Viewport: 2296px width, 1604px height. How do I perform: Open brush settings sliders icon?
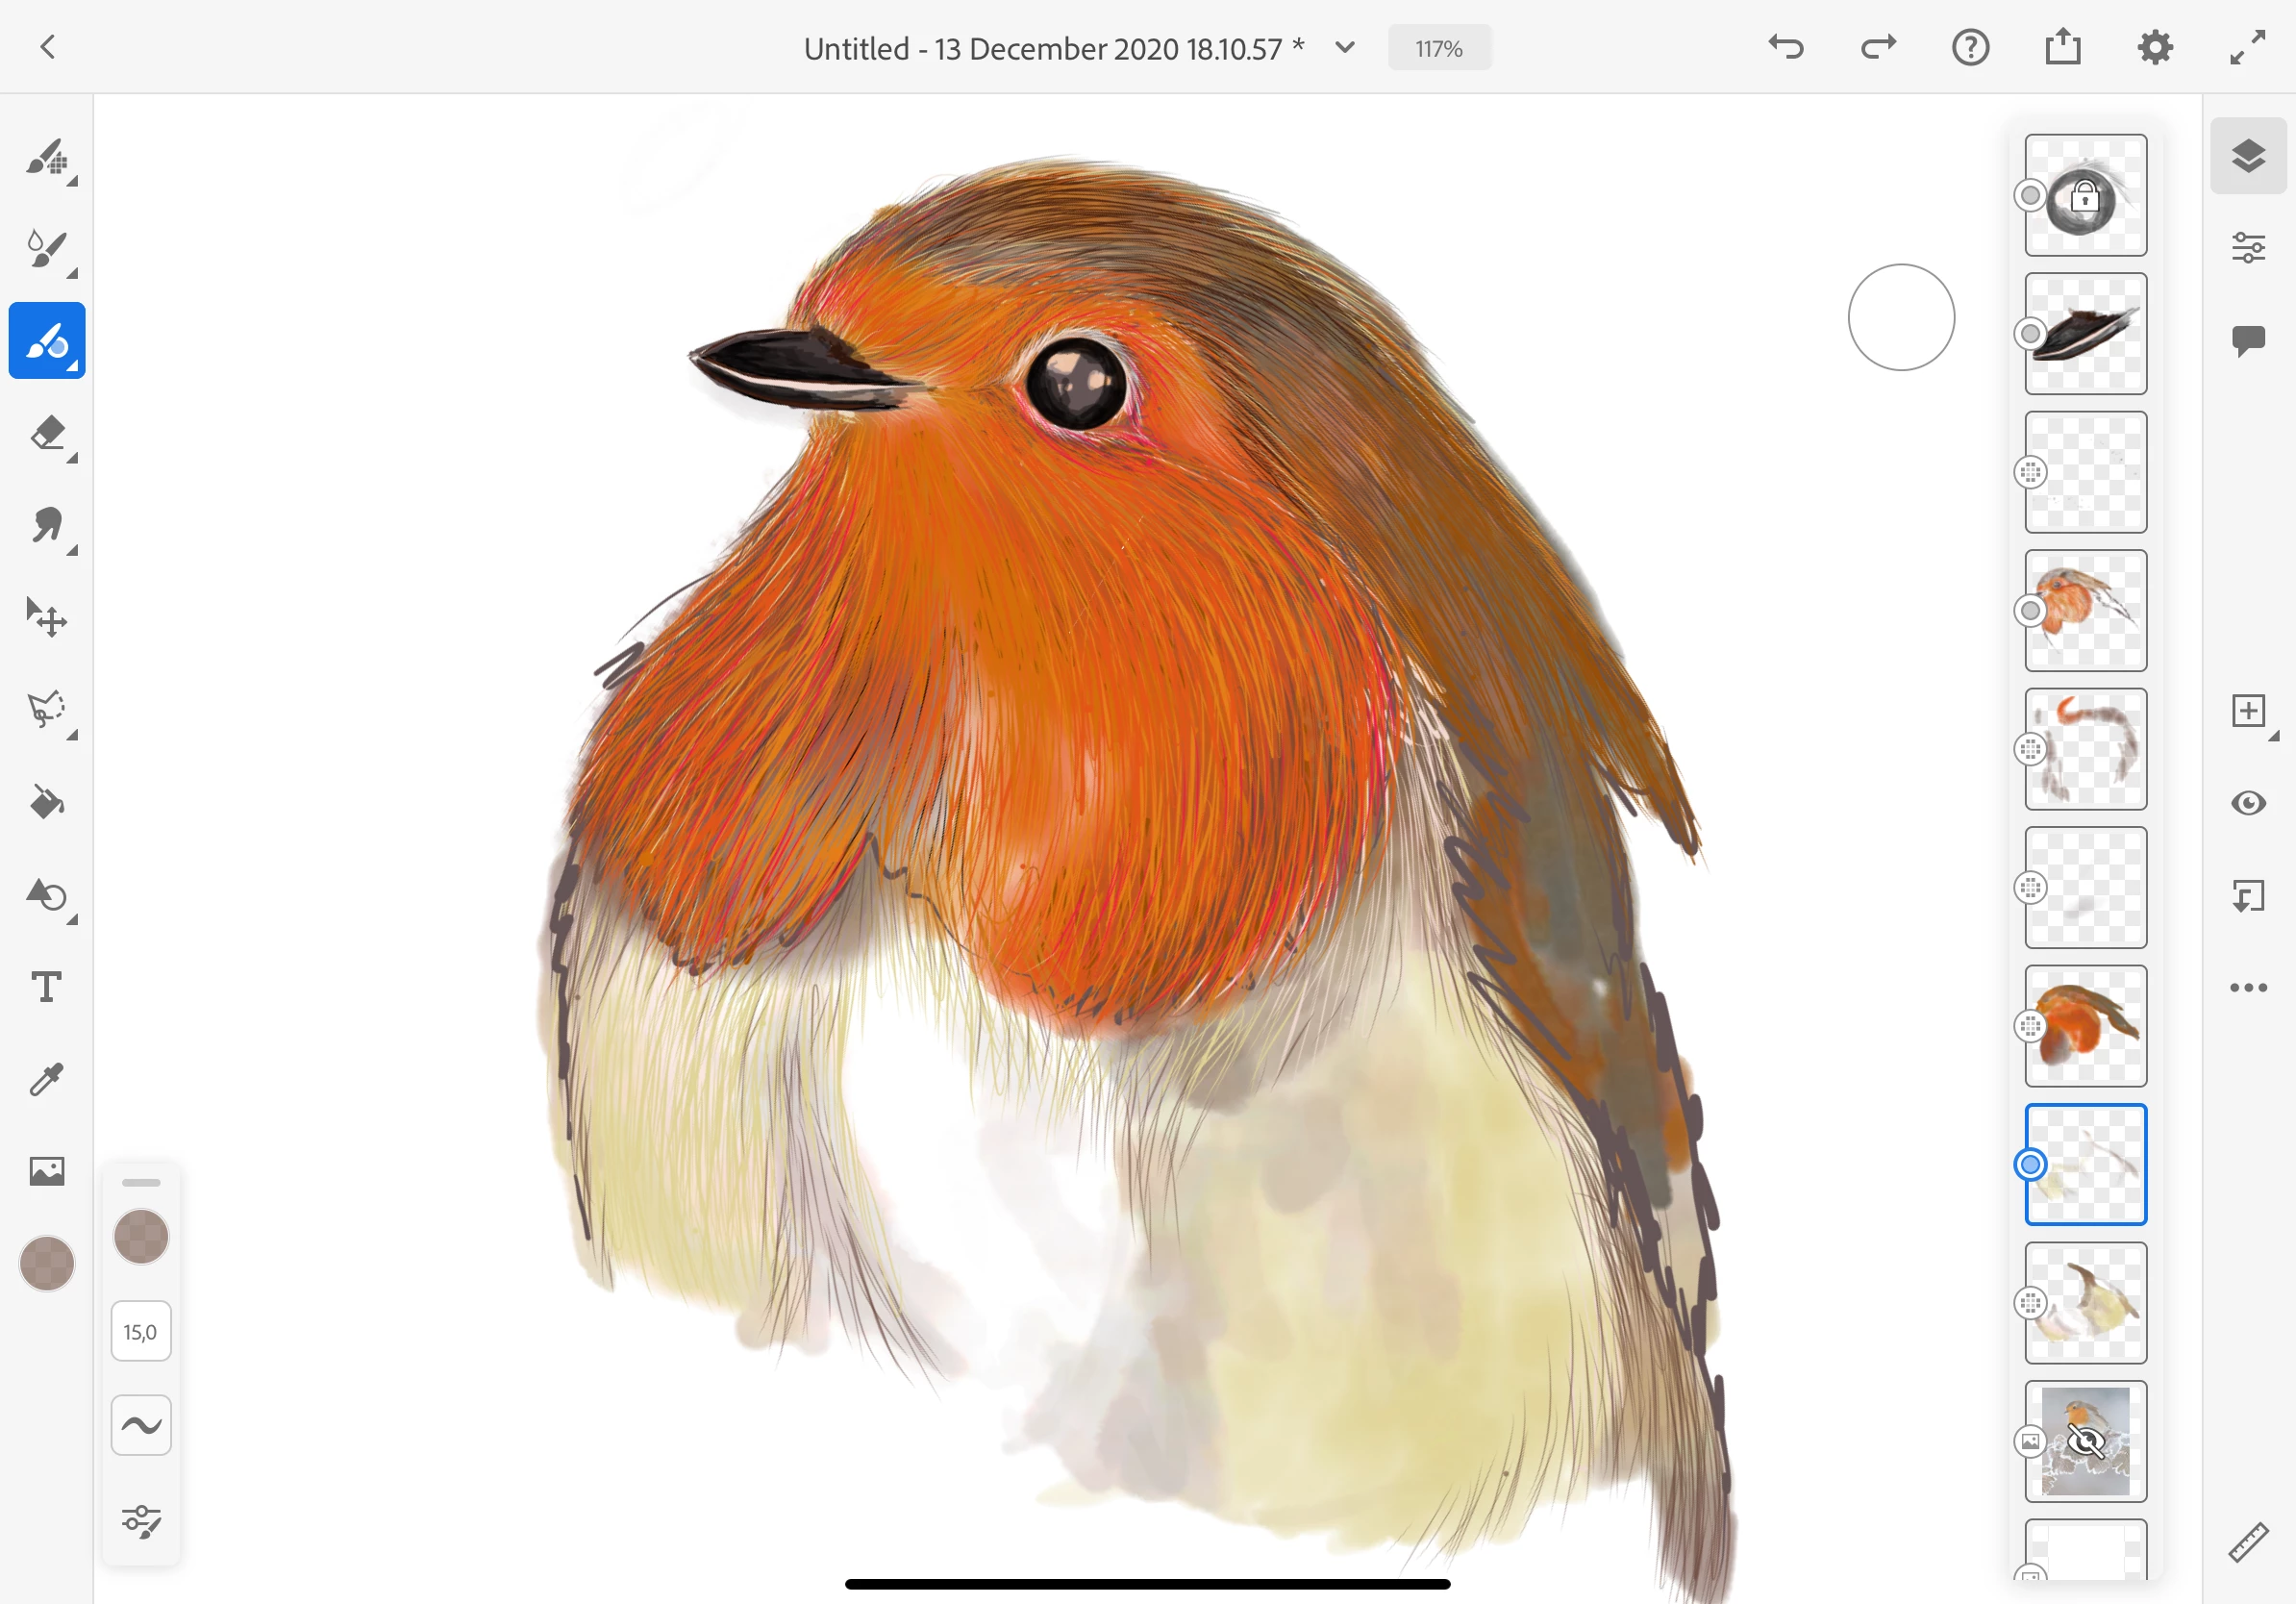(x=141, y=1521)
